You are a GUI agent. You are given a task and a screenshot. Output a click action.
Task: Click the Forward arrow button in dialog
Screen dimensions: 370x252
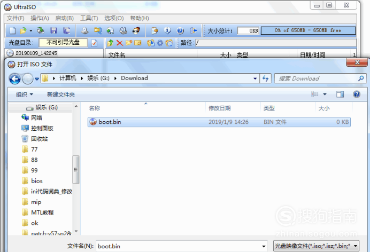(28, 78)
